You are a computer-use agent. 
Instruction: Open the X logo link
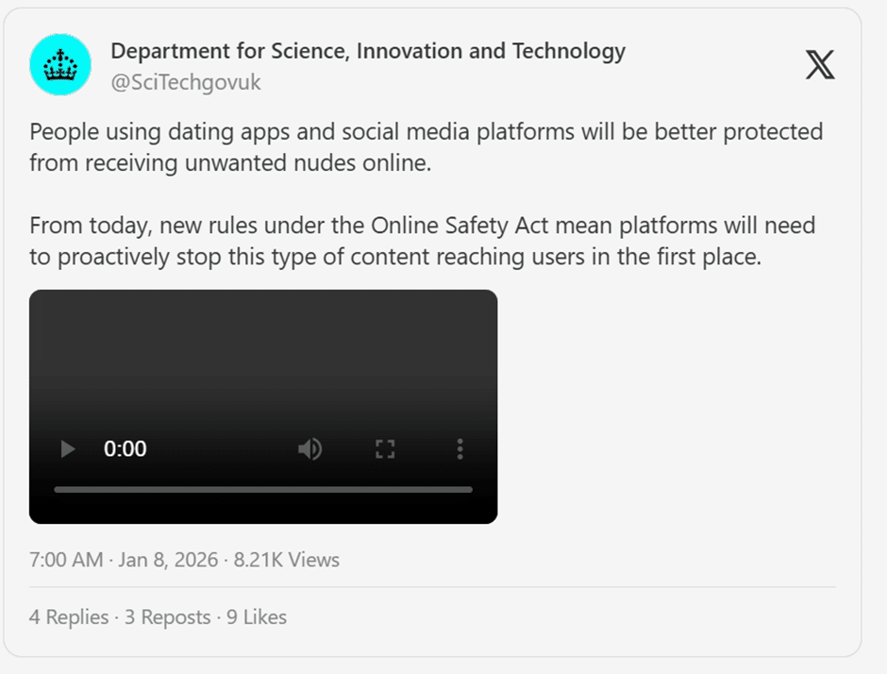click(x=819, y=65)
